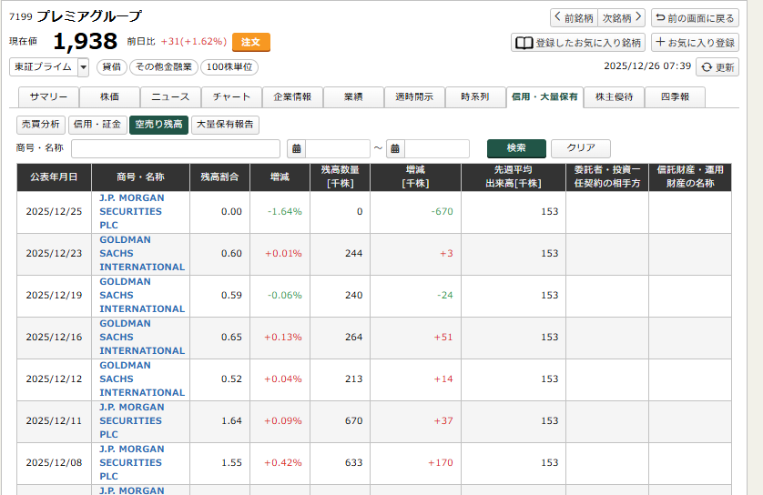Select the 信用・証金 sub-tab

point(97,125)
